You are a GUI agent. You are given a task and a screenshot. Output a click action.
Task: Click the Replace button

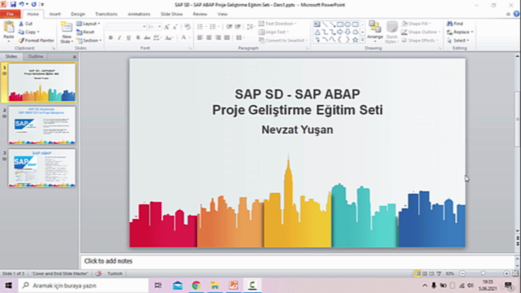click(x=460, y=33)
